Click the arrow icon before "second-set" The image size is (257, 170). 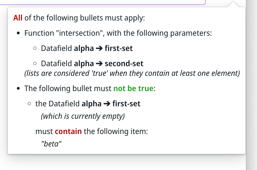(x=99, y=64)
